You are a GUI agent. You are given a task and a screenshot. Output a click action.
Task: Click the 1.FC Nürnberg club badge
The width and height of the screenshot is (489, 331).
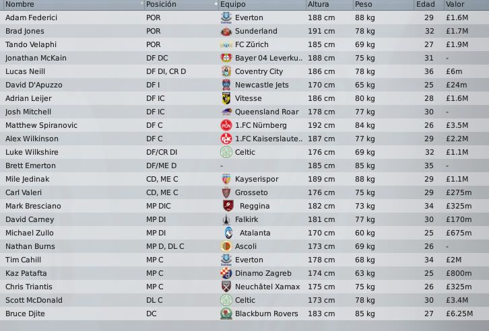pyautogui.click(x=226, y=125)
